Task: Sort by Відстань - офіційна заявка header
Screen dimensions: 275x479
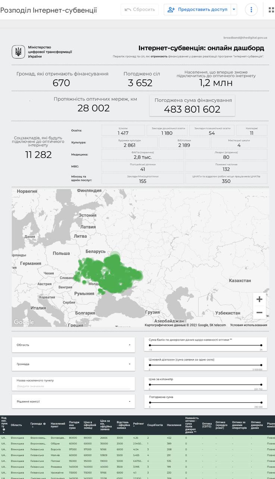Action: pyautogui.click(x=123, y=425)
